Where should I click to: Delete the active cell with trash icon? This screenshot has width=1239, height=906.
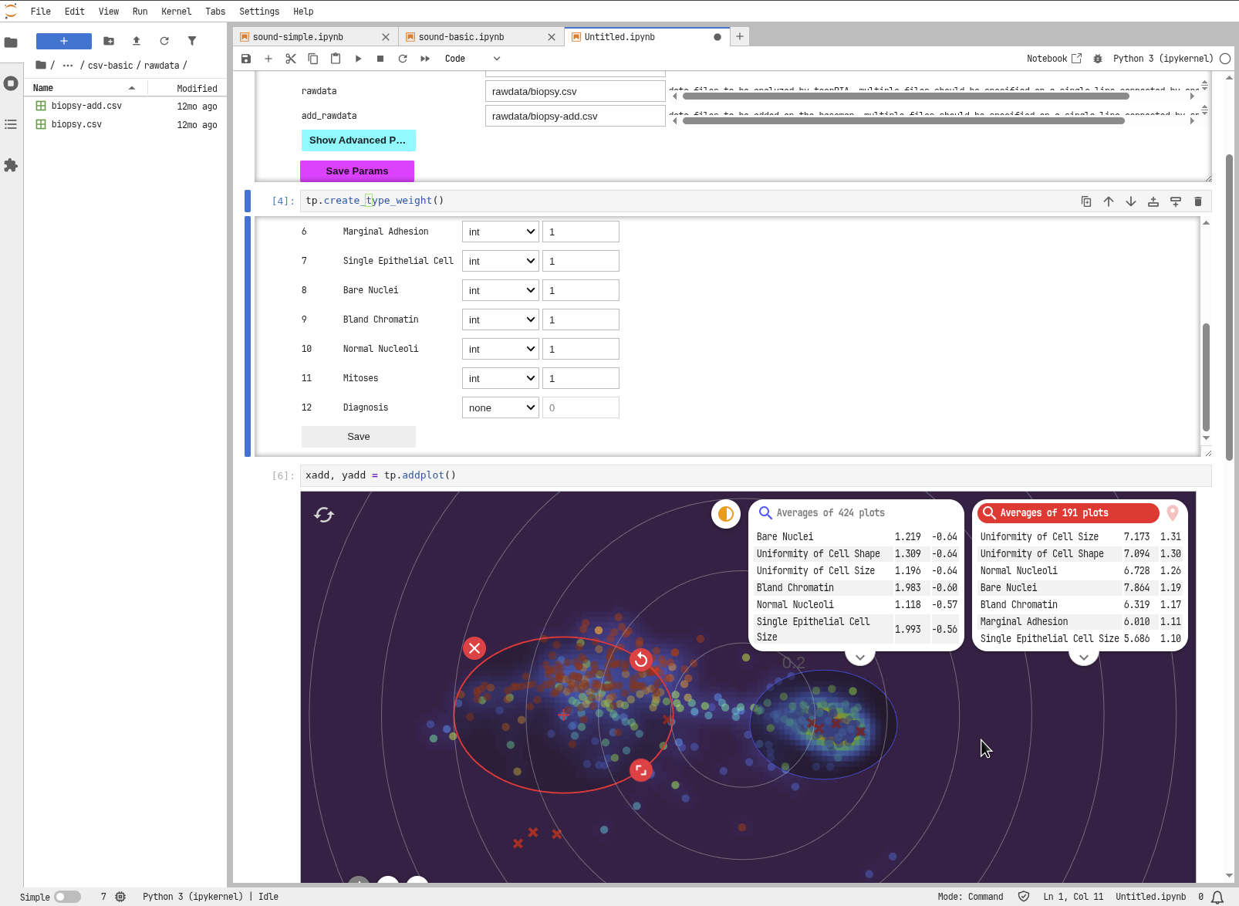[1198, 201]
